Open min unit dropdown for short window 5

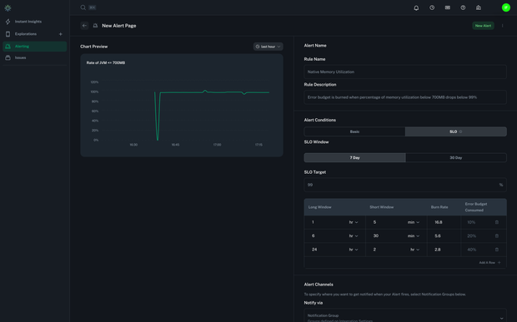click(414, 222)
